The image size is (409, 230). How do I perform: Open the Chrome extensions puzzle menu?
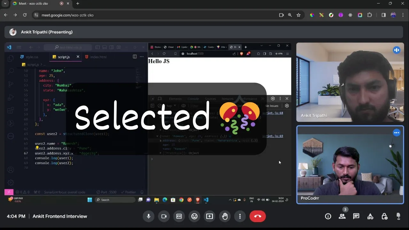[x=370, y=15]
